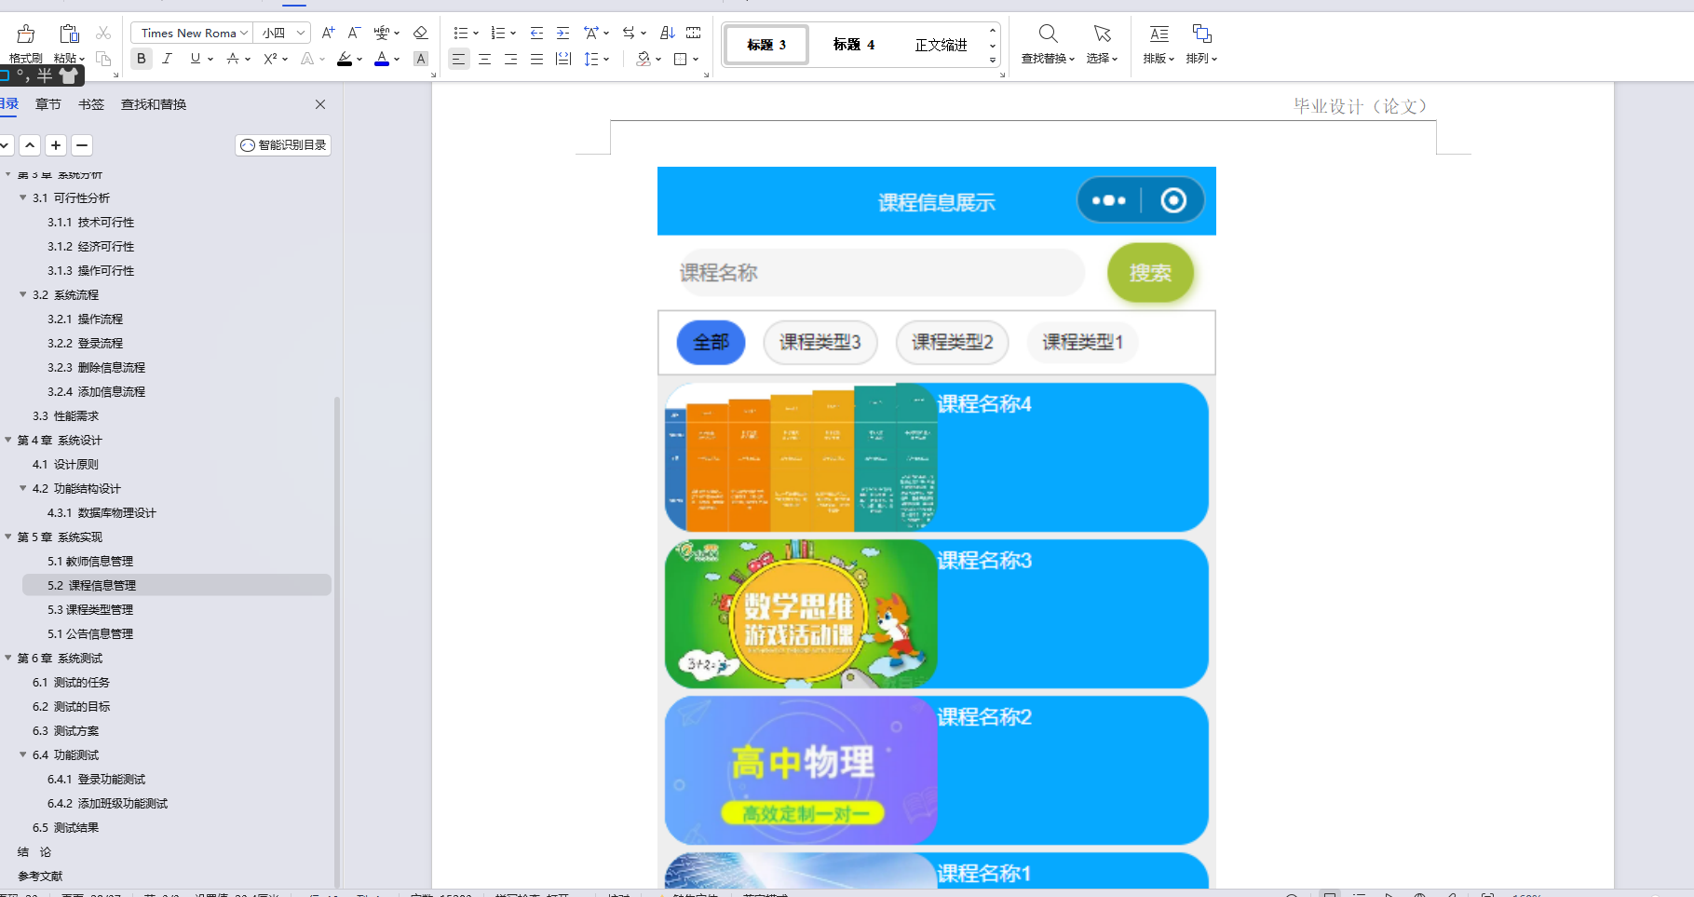Select 参考文献 in the outline panel
Screen dimensions: 1694x897
click(41, 876)
